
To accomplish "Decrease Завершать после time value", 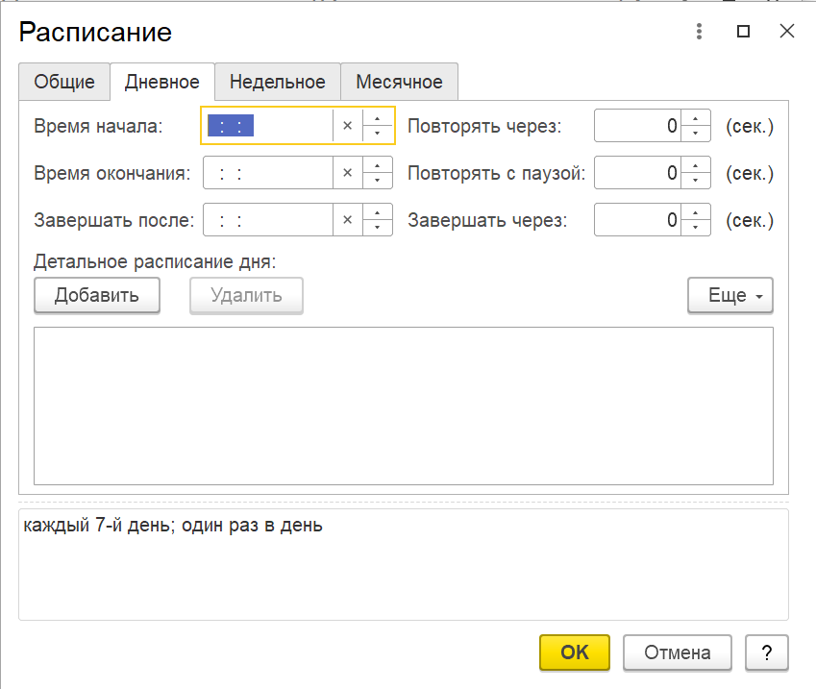I will [x=378, y=228].
